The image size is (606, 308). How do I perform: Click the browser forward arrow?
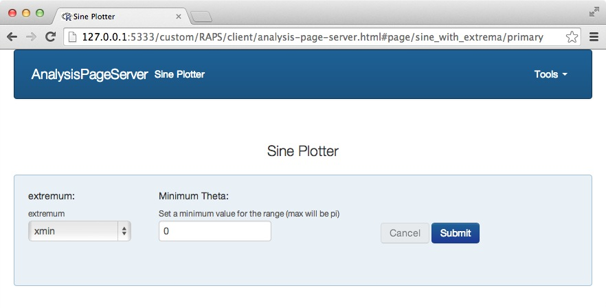tap(31, 37)
